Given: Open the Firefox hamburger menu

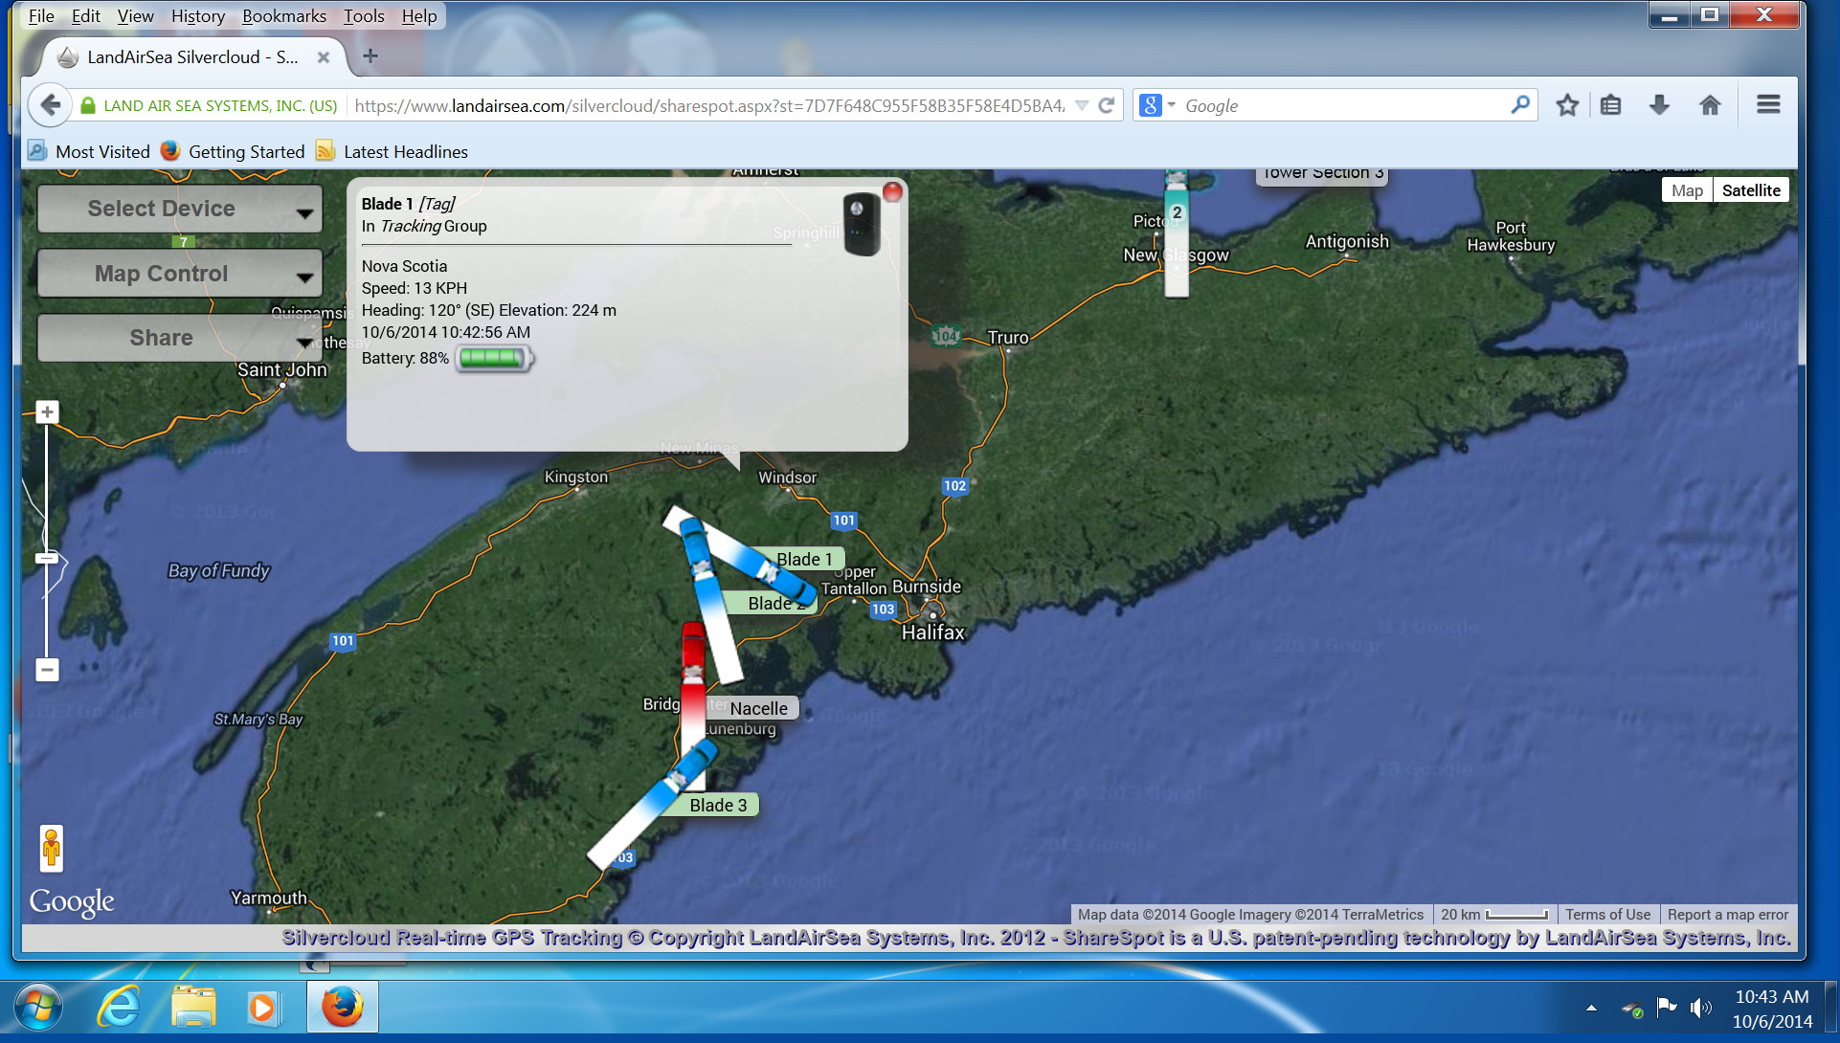Looking at the screenshot, I should (x=1768, y=105).
